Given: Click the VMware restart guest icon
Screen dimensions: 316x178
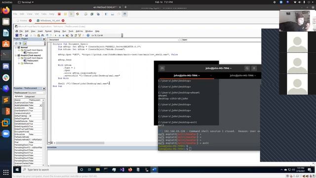Looking at the screenshot, I should pos(78,14).
